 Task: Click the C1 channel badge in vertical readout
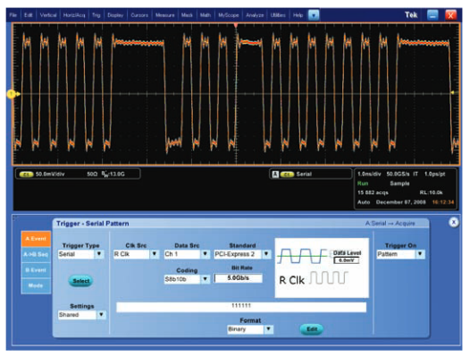tap(26, 174)
